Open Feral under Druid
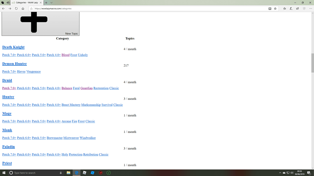 tap(76, 88)
